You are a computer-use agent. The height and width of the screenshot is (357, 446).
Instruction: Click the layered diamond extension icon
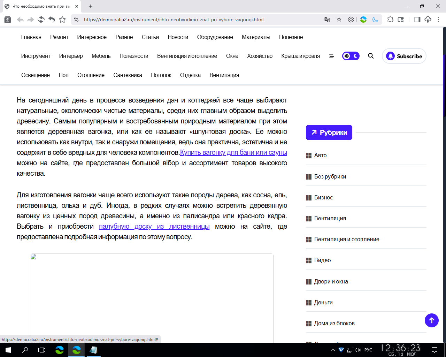coord(351,20)
